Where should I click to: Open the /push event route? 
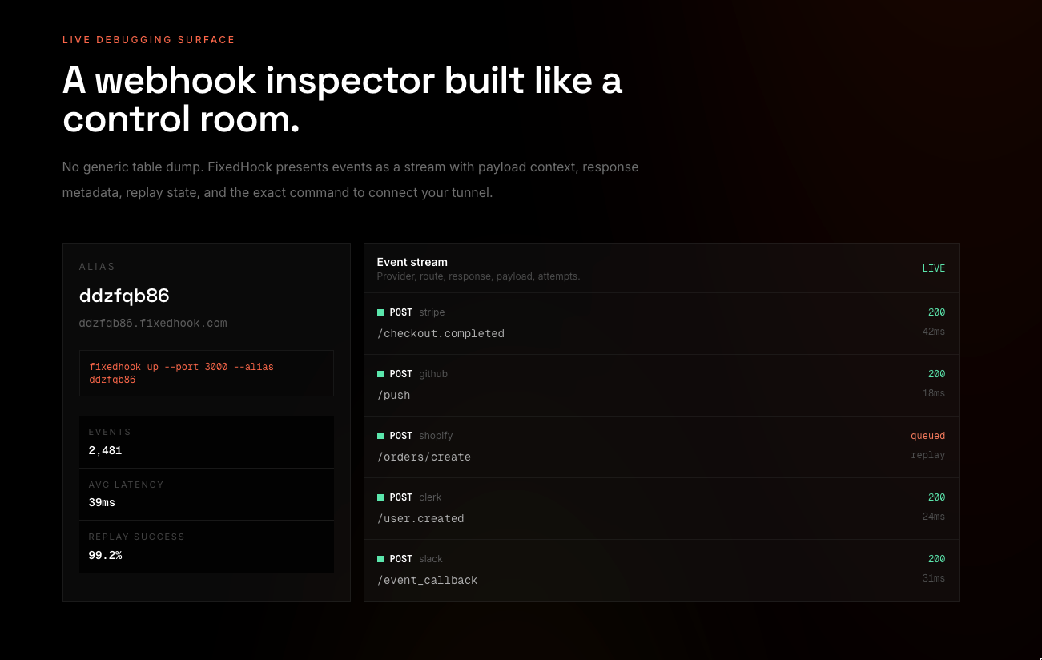pyautogui.click(x=393, y=395)
